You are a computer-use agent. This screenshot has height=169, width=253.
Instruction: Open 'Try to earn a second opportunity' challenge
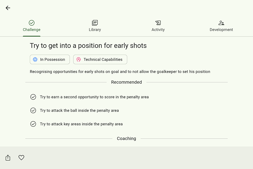[94, 97]
